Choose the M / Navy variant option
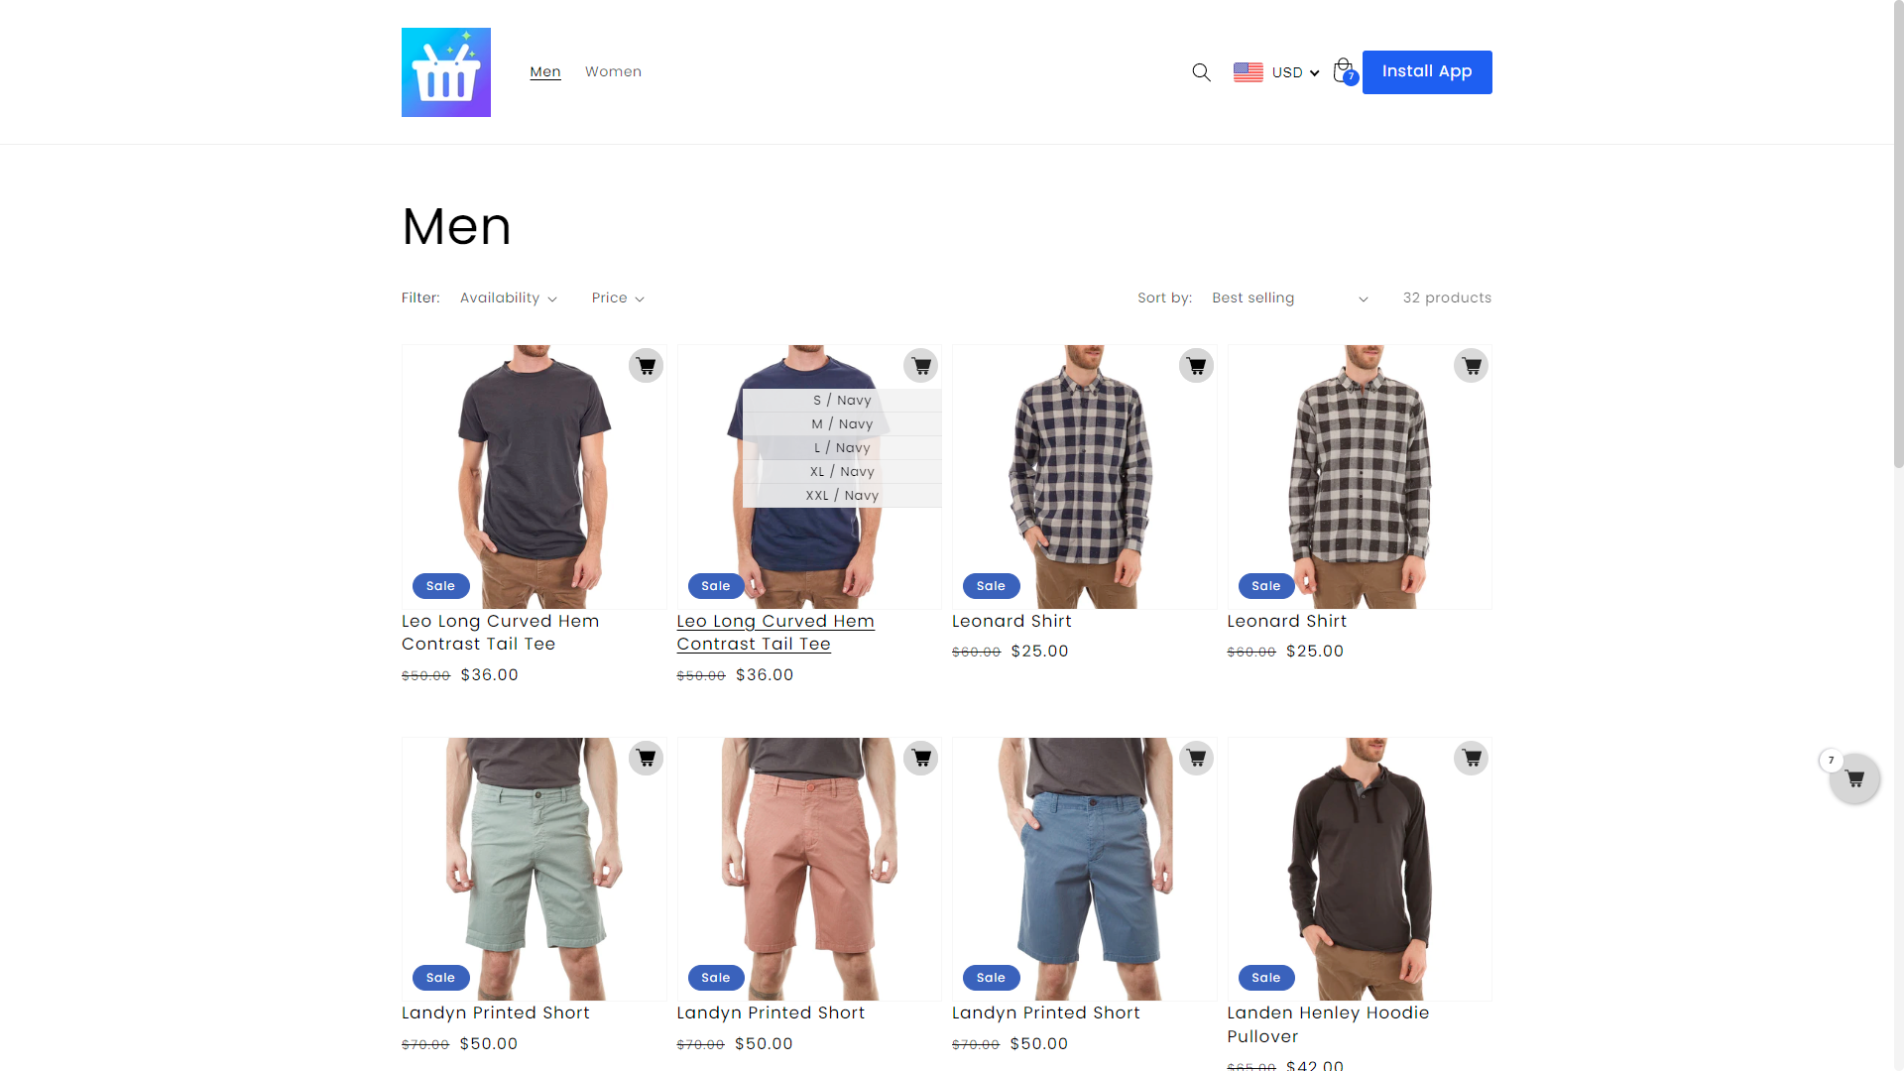This screenshot has height=1071, width=1904. click(842, 424)
